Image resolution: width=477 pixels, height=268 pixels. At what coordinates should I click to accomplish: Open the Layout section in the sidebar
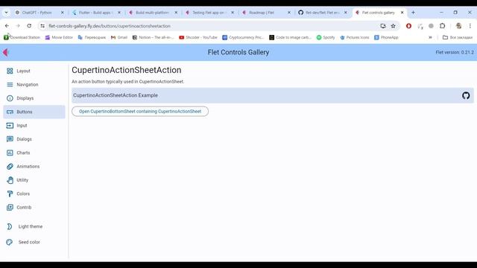coord(34,71)
